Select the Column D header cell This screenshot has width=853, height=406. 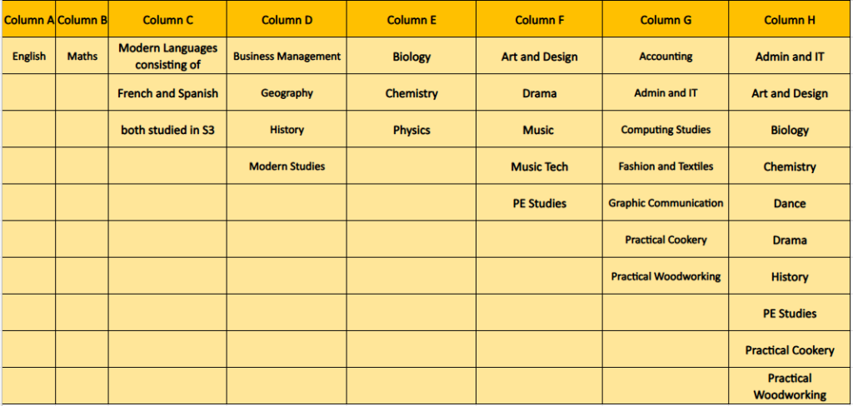pos(287,20)
